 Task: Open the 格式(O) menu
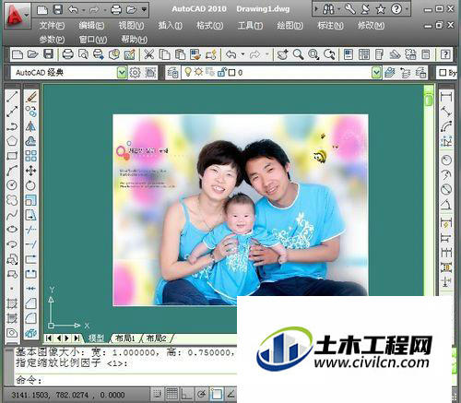tap(209, 25)
